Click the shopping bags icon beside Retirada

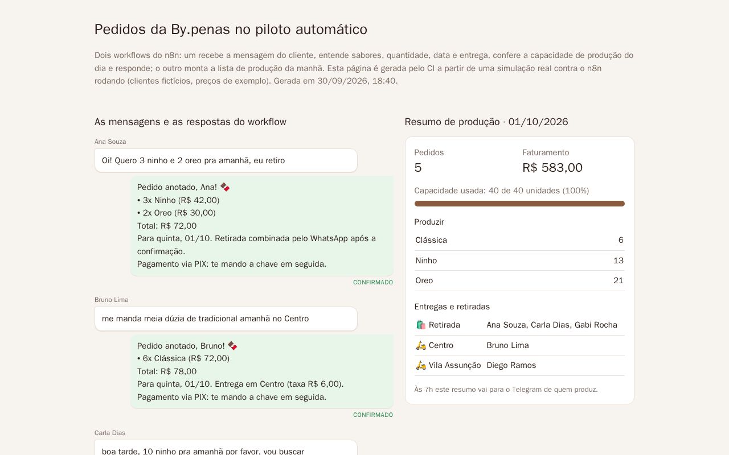421,325
